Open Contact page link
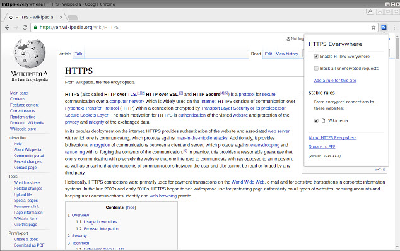 coord(25,168)
